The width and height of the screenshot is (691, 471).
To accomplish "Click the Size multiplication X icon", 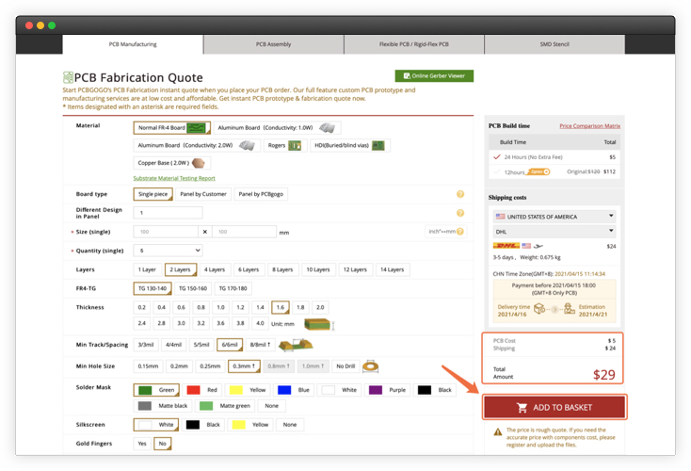I will [205, 232].
